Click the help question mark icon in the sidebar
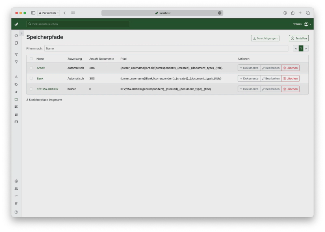 click(16, 212)
